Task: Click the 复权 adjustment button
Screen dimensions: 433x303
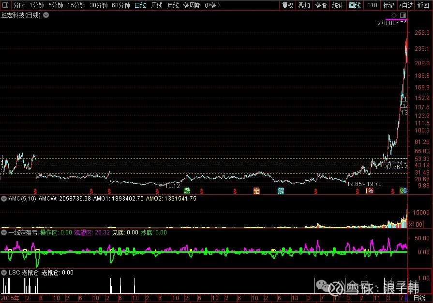Action: [287, 5]
